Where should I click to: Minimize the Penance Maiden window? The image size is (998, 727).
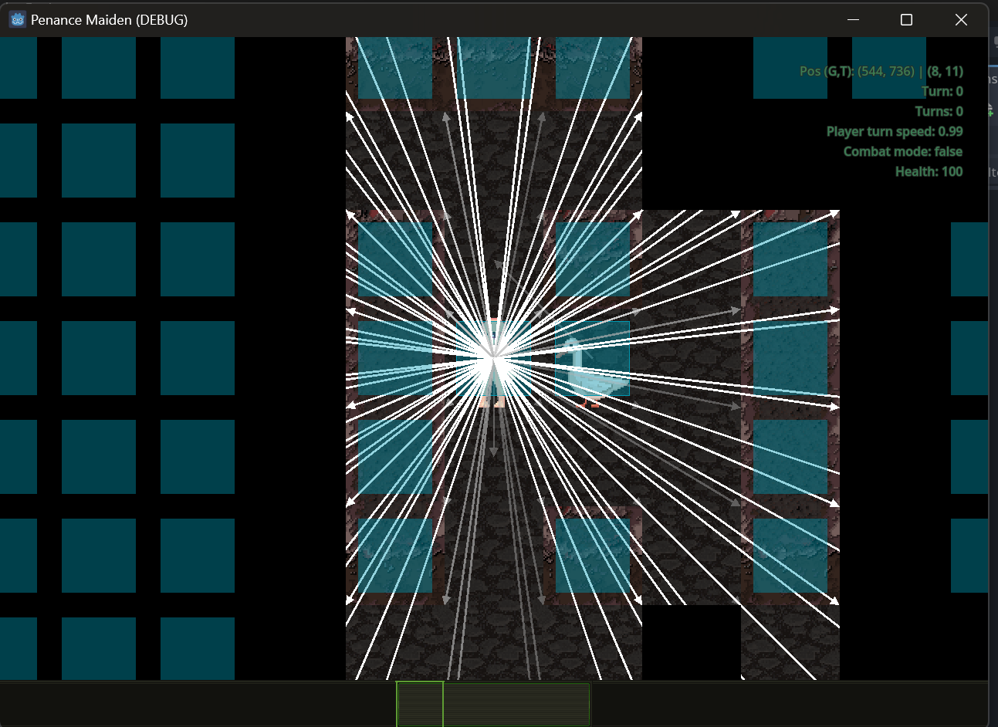[x=853, y=19]
